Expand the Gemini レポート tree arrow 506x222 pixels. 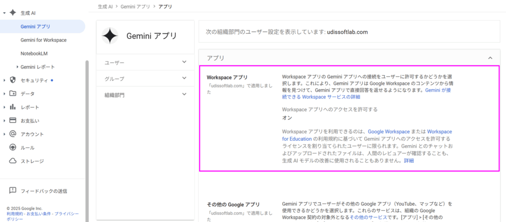(17, 67)
